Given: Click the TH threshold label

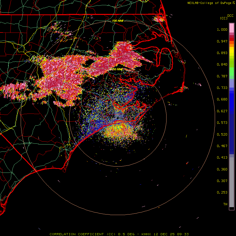Looking at the screenshot, I should [x=225, y=204].
